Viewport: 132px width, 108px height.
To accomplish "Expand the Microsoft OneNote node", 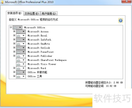I will [14, 43].
